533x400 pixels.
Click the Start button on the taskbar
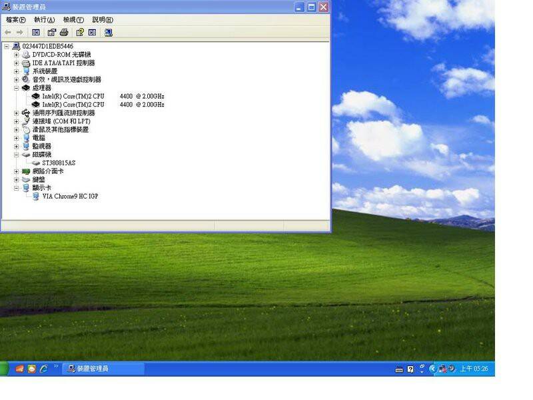coord(4,369)
